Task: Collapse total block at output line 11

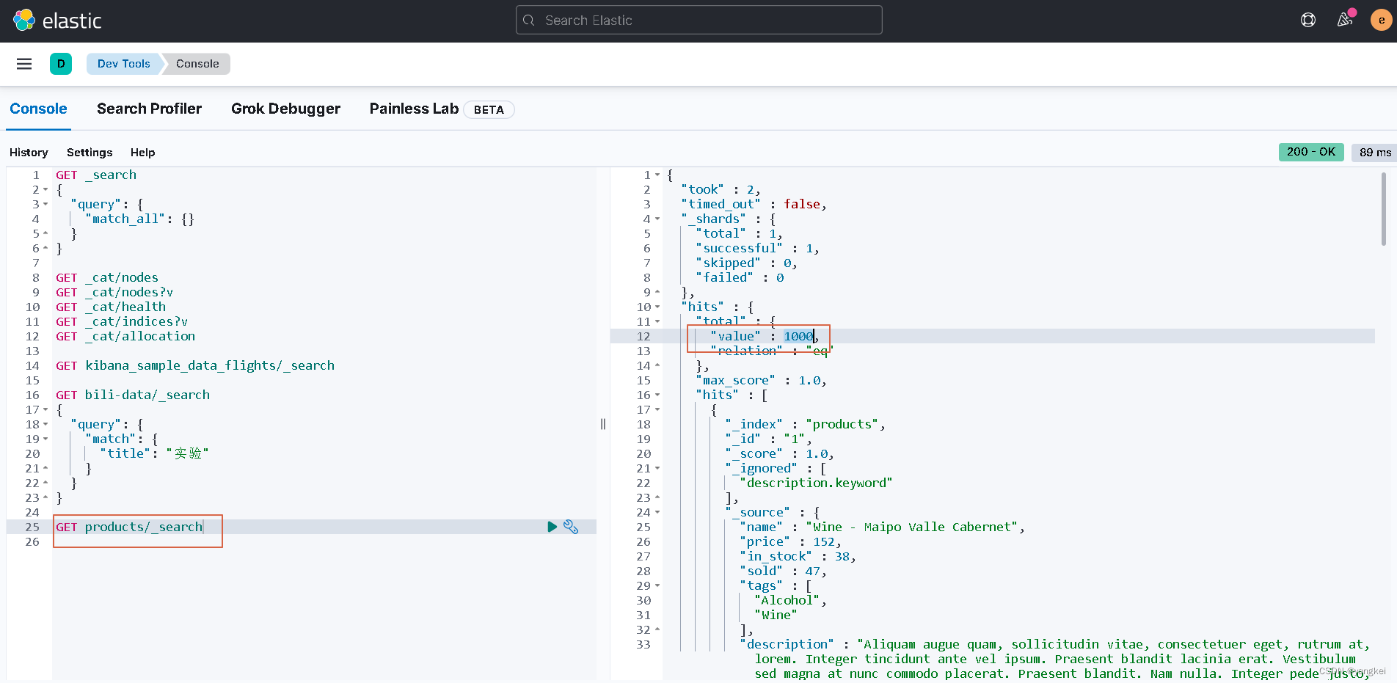Action: [657, 321]
